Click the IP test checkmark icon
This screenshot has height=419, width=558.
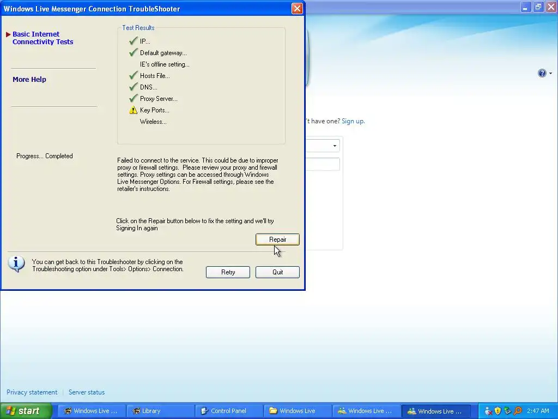(x=133, y=41)
